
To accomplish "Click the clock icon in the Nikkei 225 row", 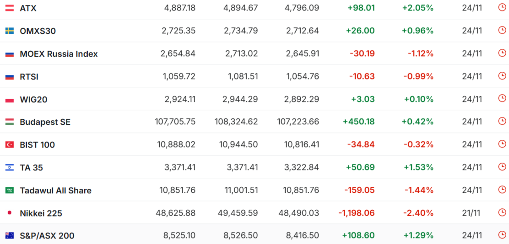I will pos(502,212).
